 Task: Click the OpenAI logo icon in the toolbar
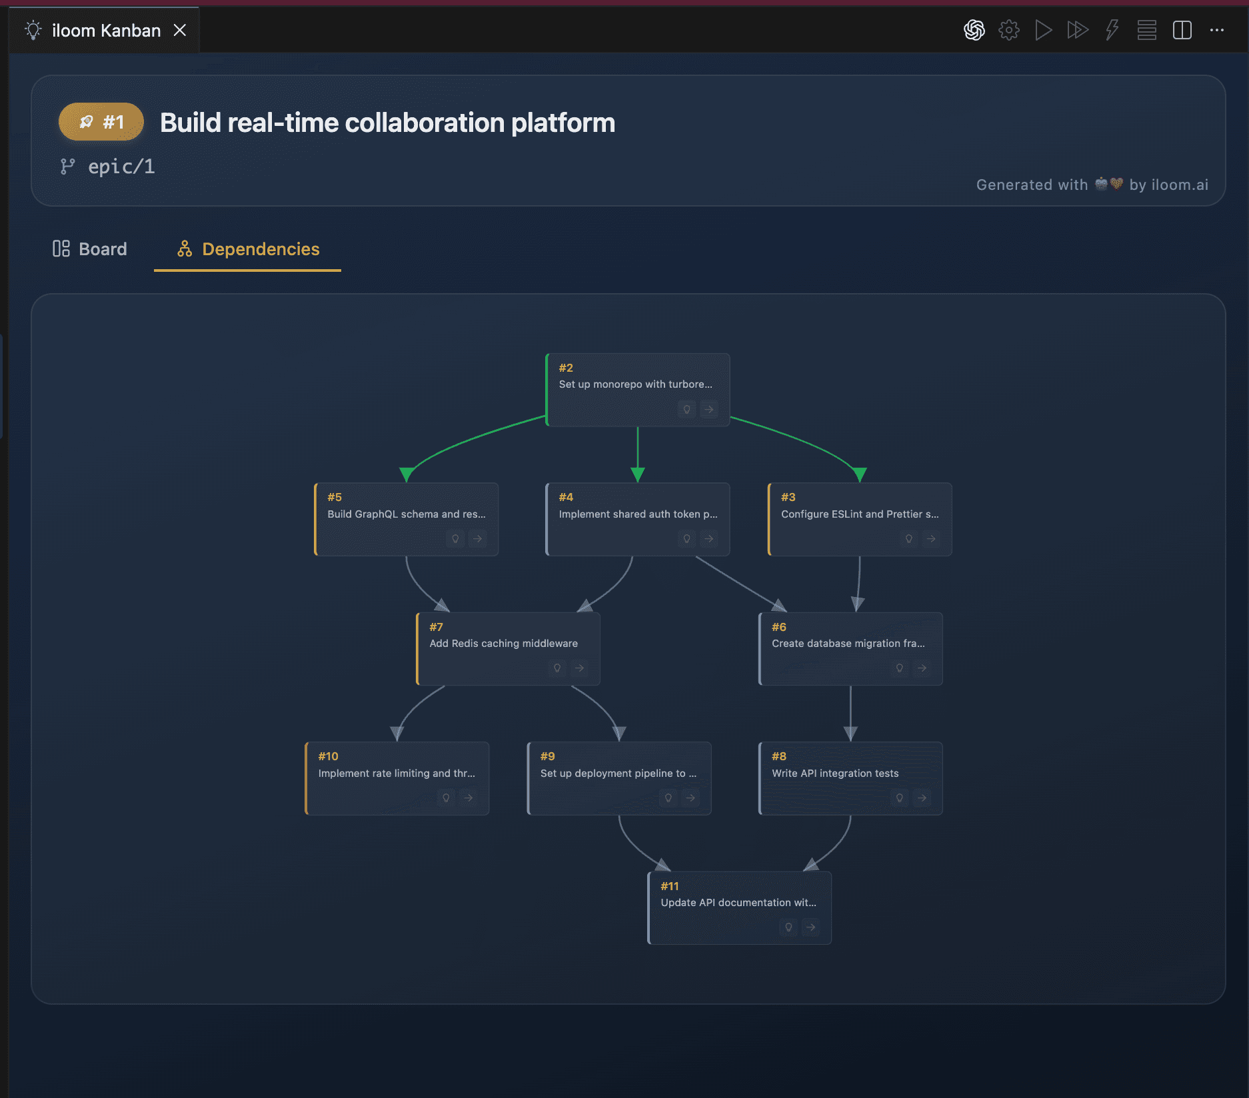974,30
